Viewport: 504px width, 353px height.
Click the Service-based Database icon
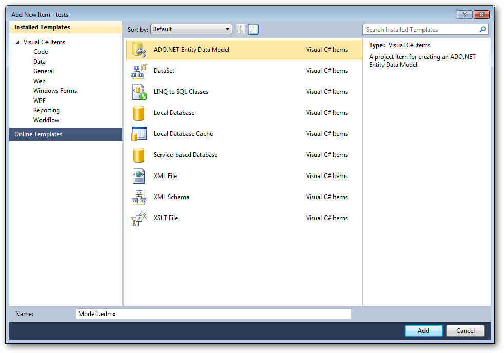click(139, 155)
